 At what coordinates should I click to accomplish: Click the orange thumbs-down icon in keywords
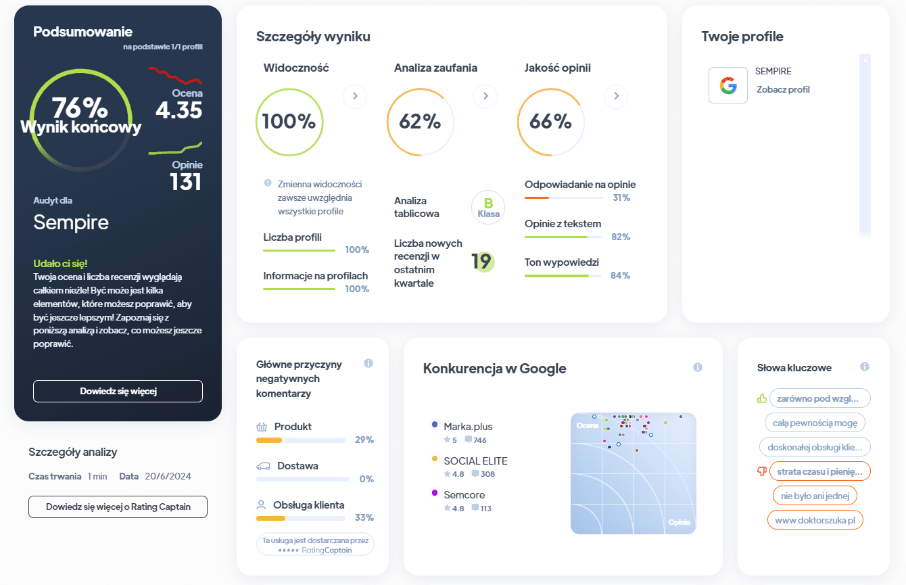(x=762, y=471)
